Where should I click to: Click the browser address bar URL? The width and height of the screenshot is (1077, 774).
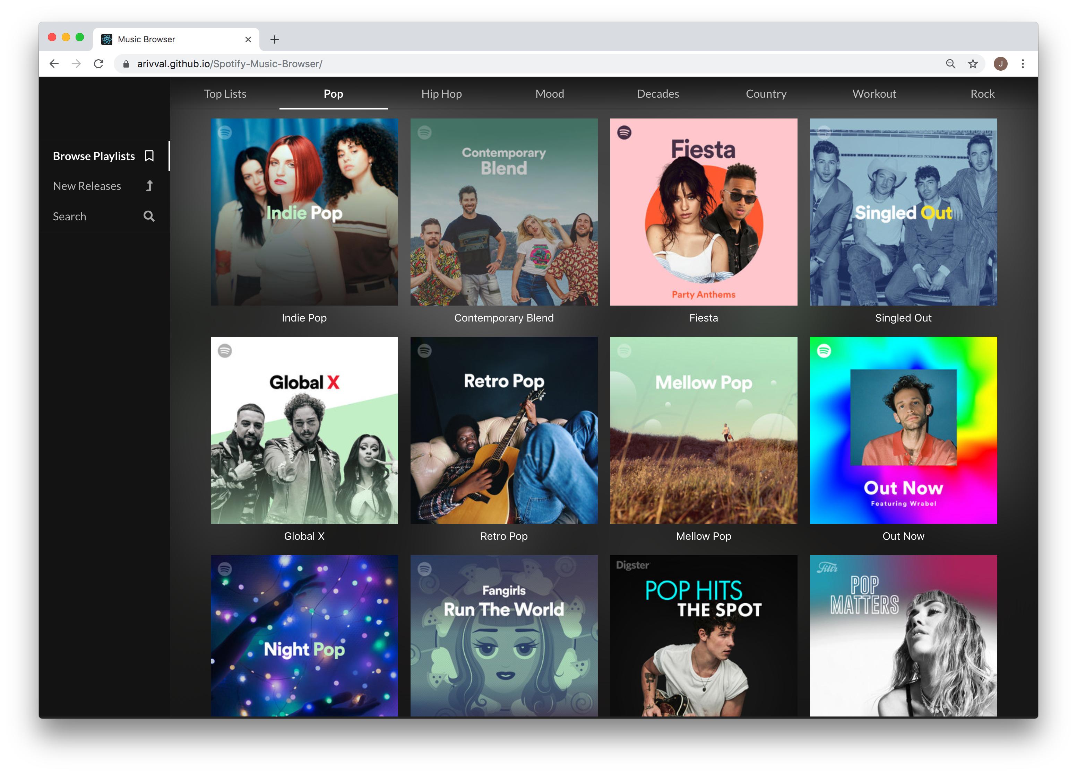click(x=229, y=64)
